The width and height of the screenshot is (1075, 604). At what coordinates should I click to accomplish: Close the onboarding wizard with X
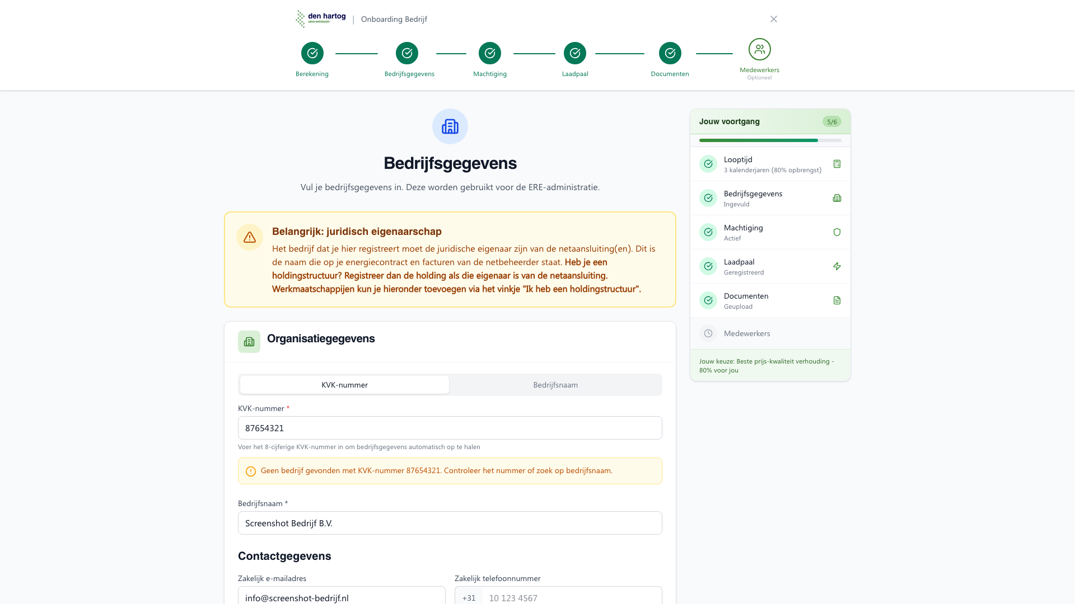click(774, 19)
